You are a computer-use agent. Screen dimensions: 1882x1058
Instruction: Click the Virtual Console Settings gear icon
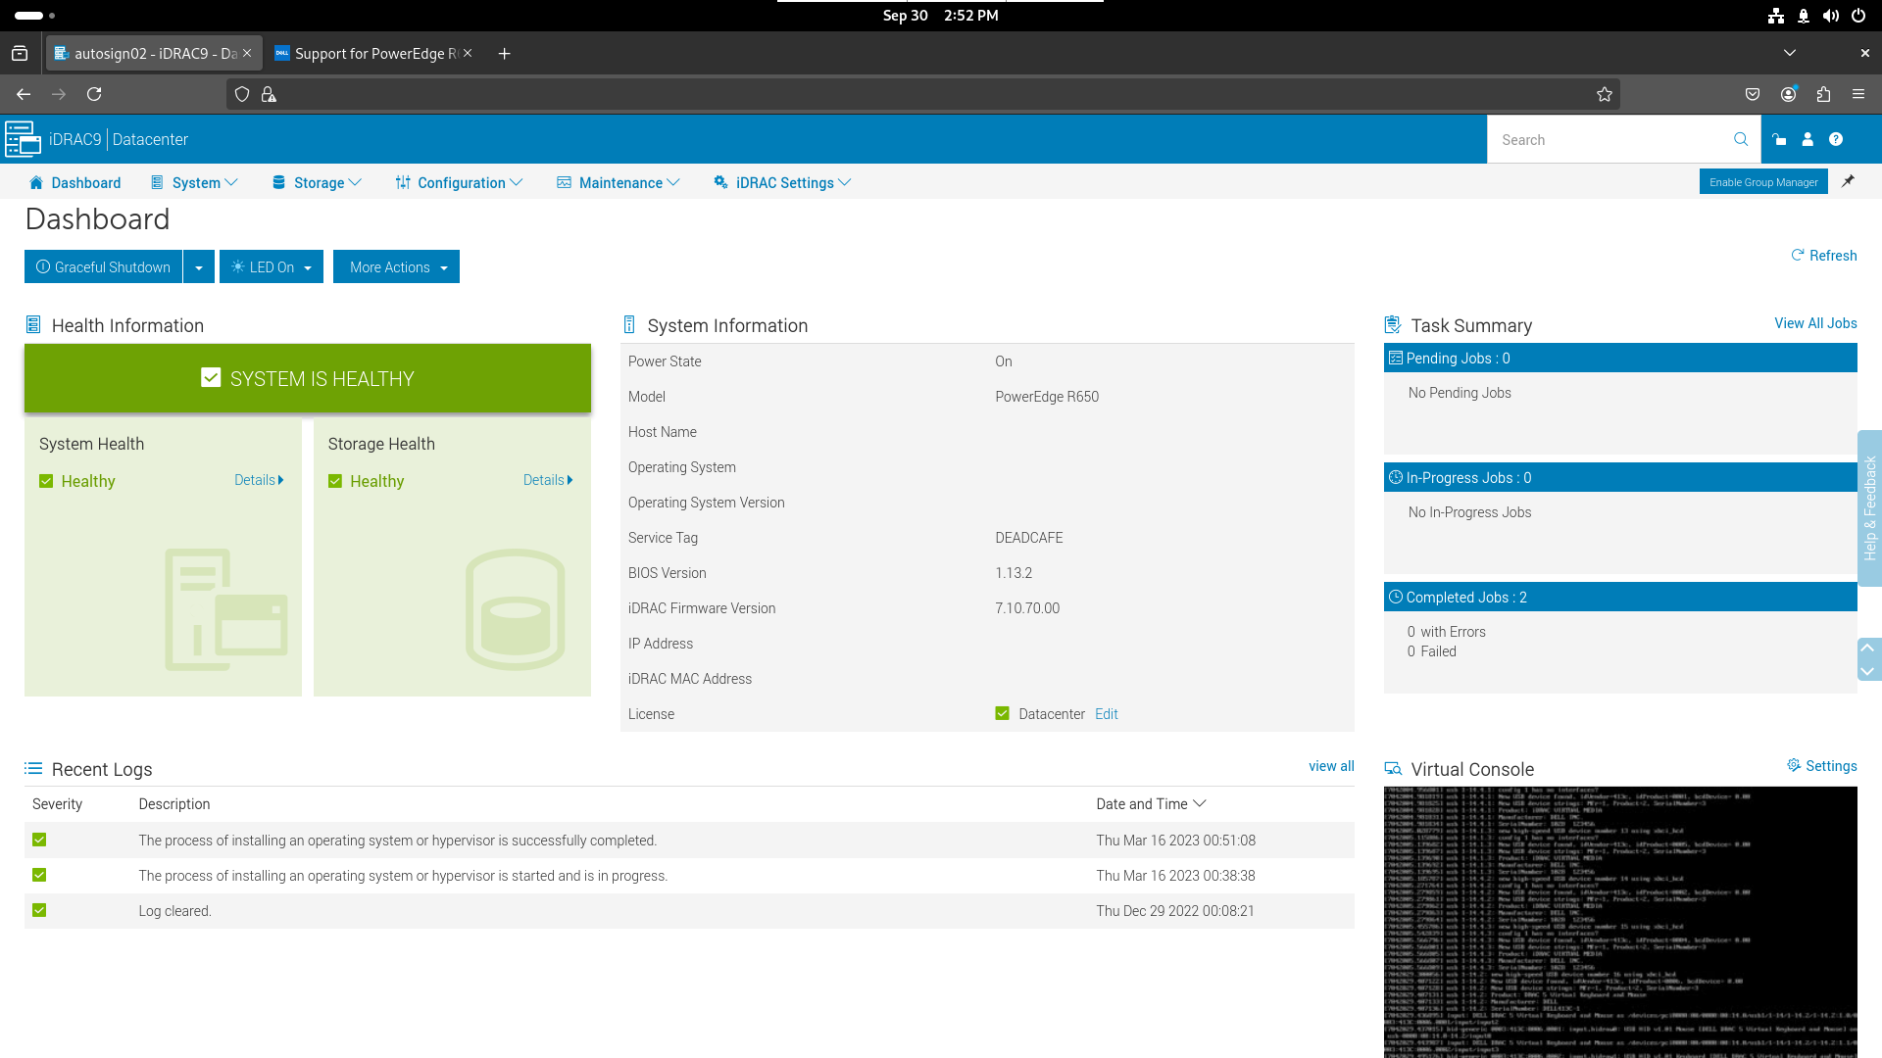coord(1794,766)
